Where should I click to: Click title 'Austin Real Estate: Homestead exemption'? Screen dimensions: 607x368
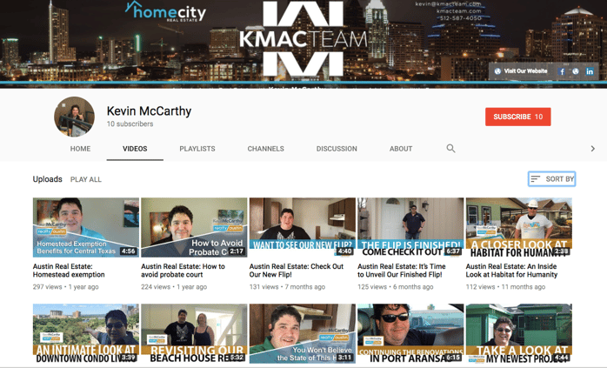tap(69, 271)
